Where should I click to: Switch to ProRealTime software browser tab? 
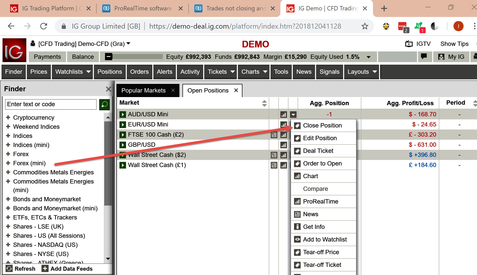142,8
